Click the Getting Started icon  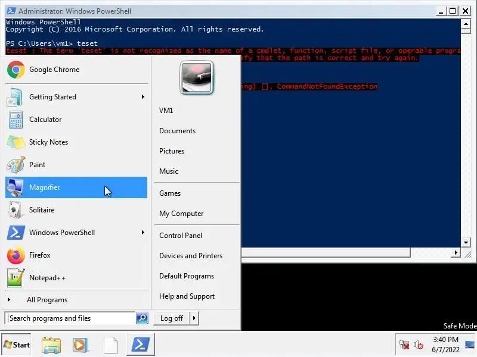pos(14,97)
